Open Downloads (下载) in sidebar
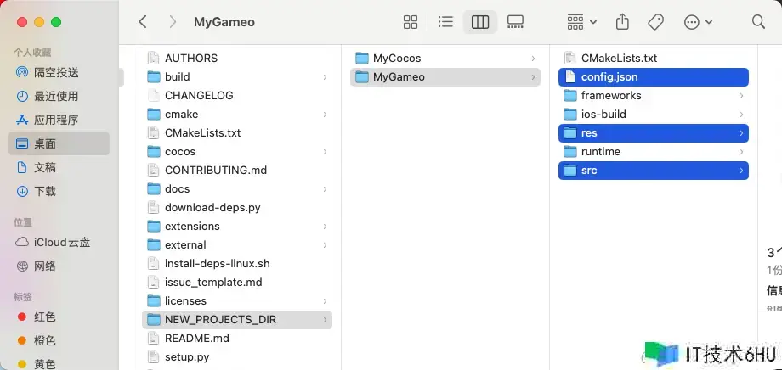782x370 pixels. click(59, 191)
